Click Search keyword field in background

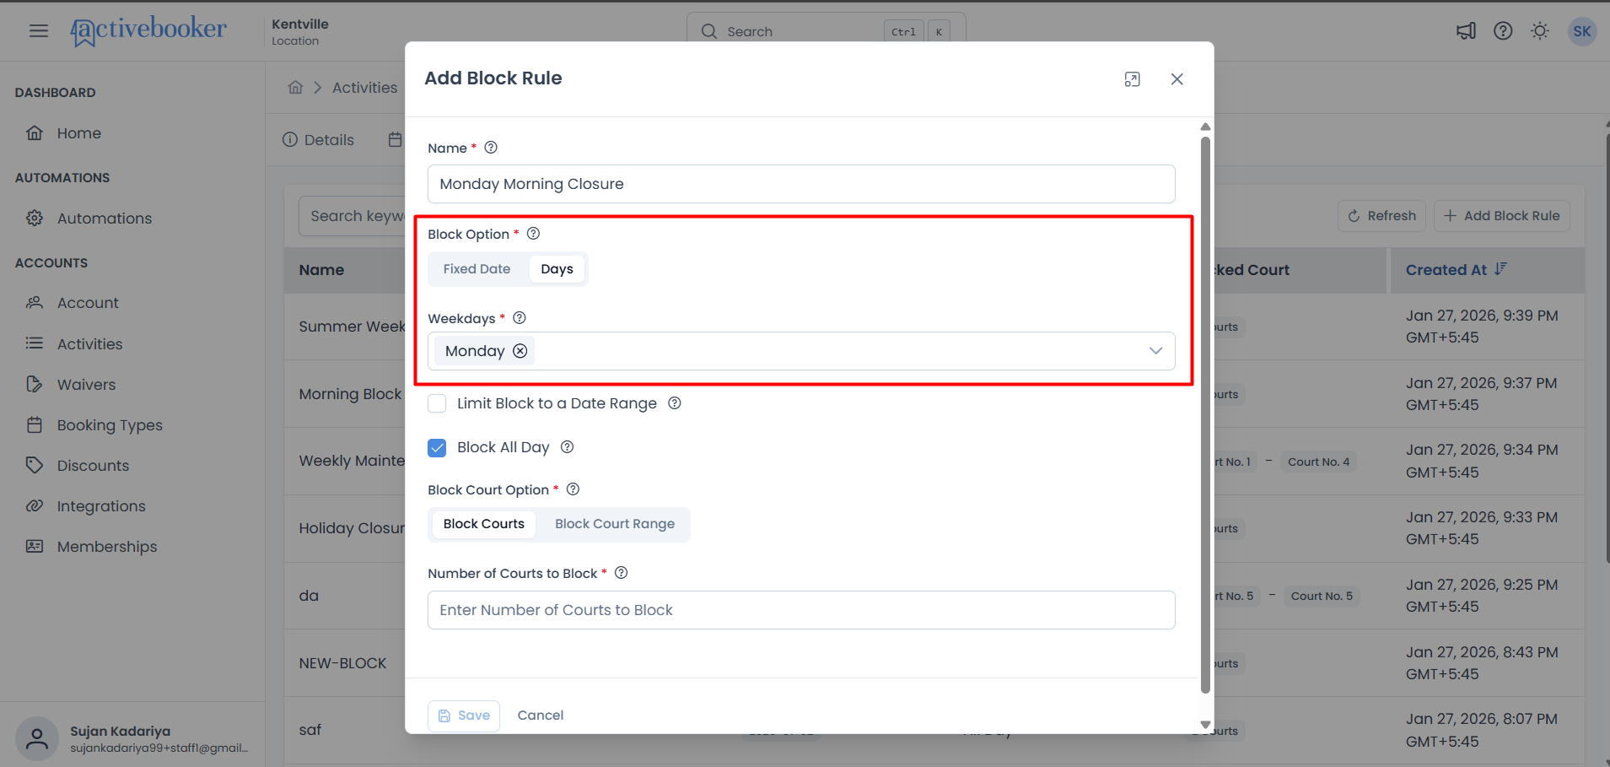[352, 216]
